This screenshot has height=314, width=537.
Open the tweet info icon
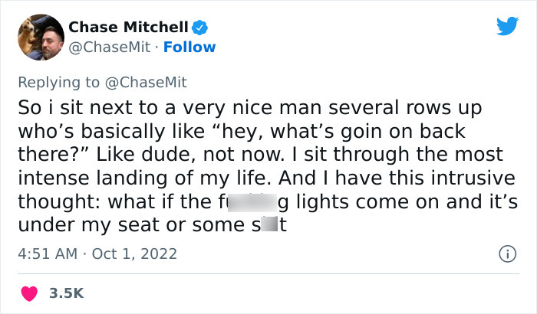pyautogui.click(x=507, y=253)
